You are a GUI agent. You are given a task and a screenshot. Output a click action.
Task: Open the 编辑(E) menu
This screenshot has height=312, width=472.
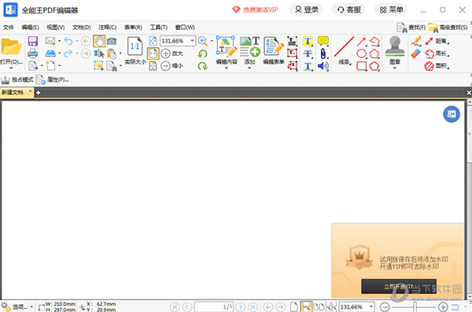tap(30, 28)
